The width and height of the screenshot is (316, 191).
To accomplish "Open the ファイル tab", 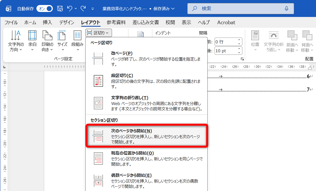I will pos(11,23).
